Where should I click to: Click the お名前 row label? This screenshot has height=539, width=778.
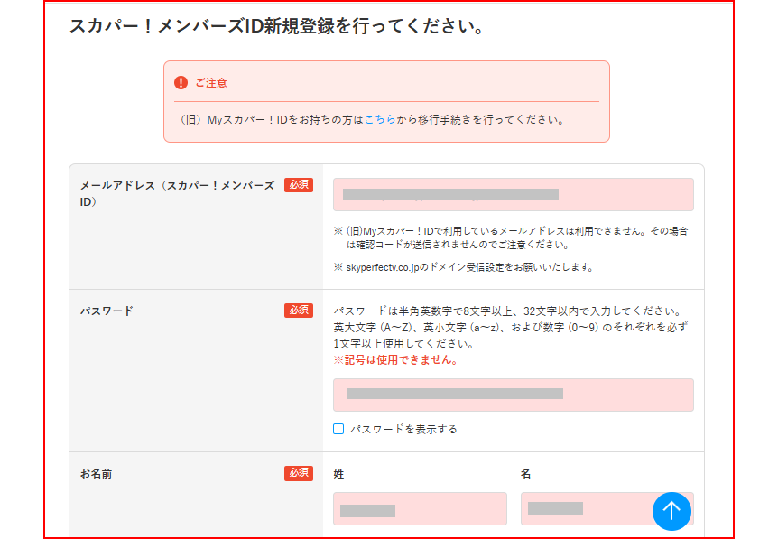pos(97,473)
